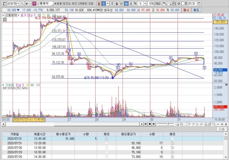The height and width of the screenshot is (160, 229).
Task: Click the crosshair cursor tool icon
Action: pyautogui.click(x=190, y=124)
